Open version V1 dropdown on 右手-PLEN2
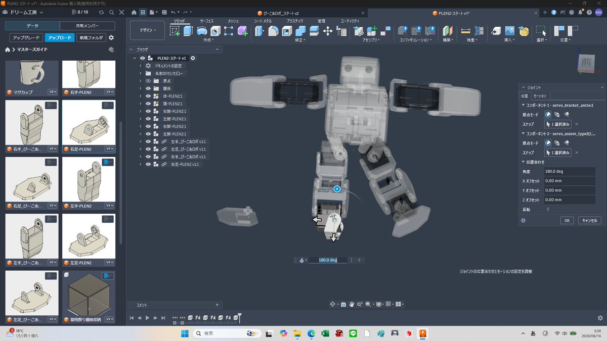The width and height of the screenshot is (607, 341). (x=109, y=92)
